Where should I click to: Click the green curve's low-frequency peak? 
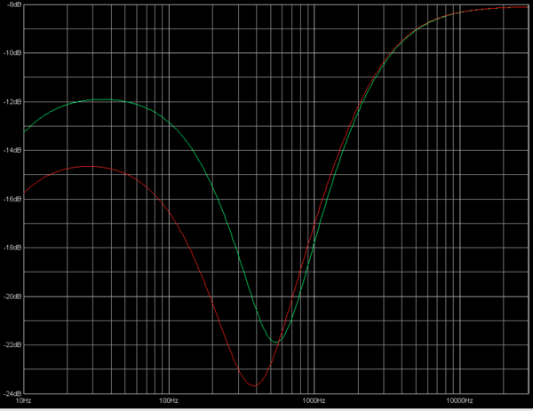[102, 99]
